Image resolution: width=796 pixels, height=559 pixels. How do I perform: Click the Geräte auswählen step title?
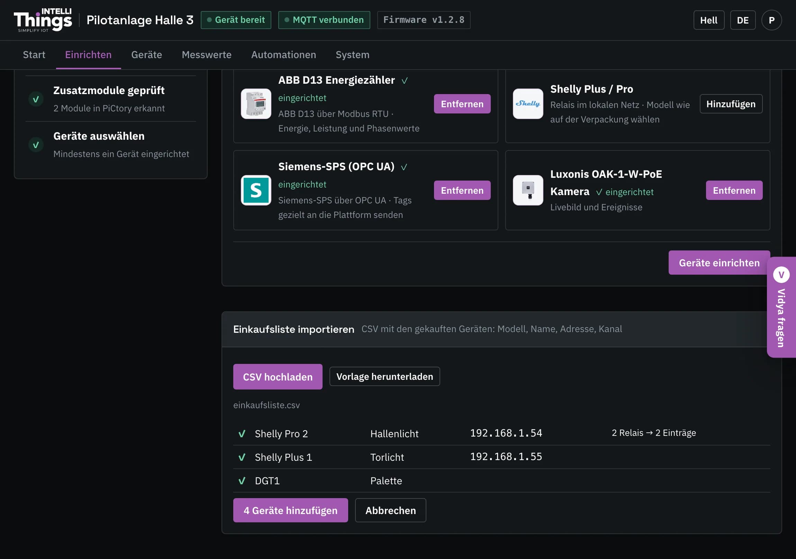pos(99,136)
